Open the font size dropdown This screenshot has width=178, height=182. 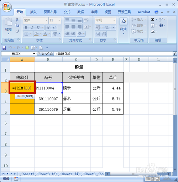(59, 20)
